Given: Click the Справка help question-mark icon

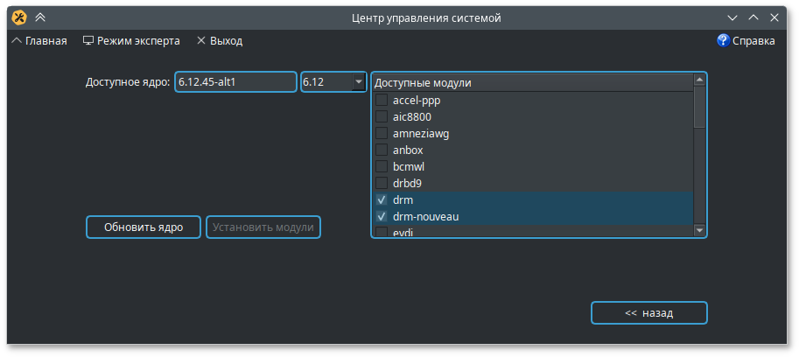Looking at the screenshot, I should [x=723, y=40].
